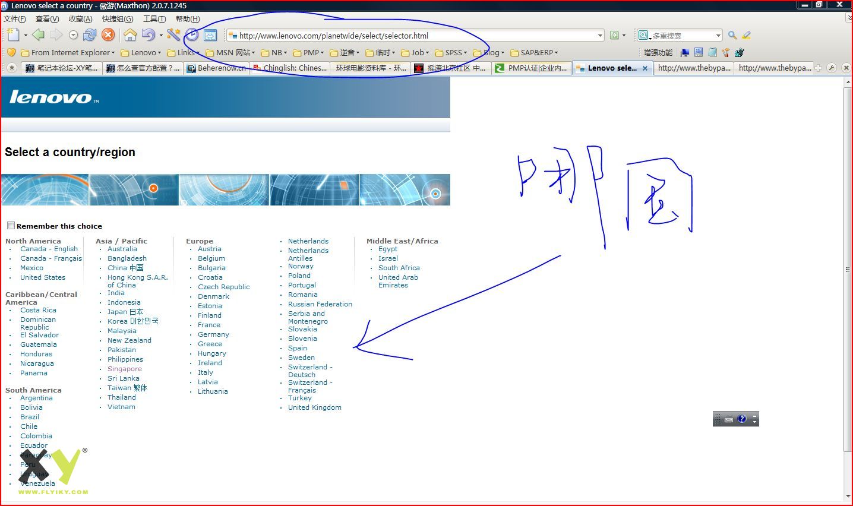This screenshot has height=506, width=853.
Task: Click the green Go button beside the address bar
Action: pyautogui.click(x=614, y=36)
